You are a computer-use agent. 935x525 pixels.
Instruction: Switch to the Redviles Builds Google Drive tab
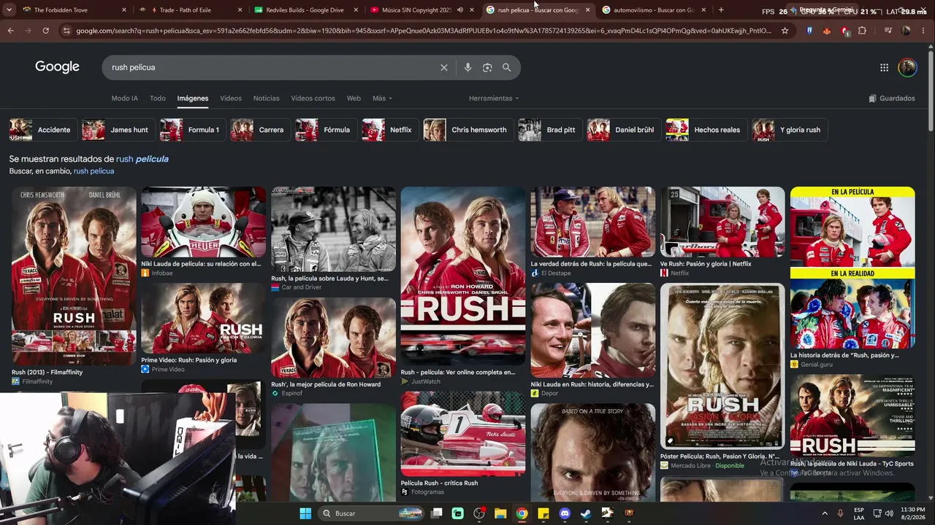307,10
